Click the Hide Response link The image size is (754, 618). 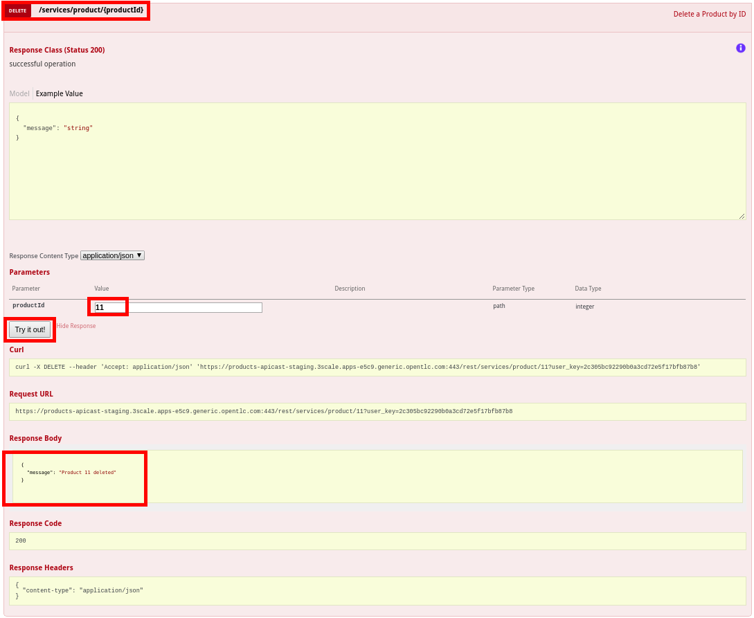[76, 326]
